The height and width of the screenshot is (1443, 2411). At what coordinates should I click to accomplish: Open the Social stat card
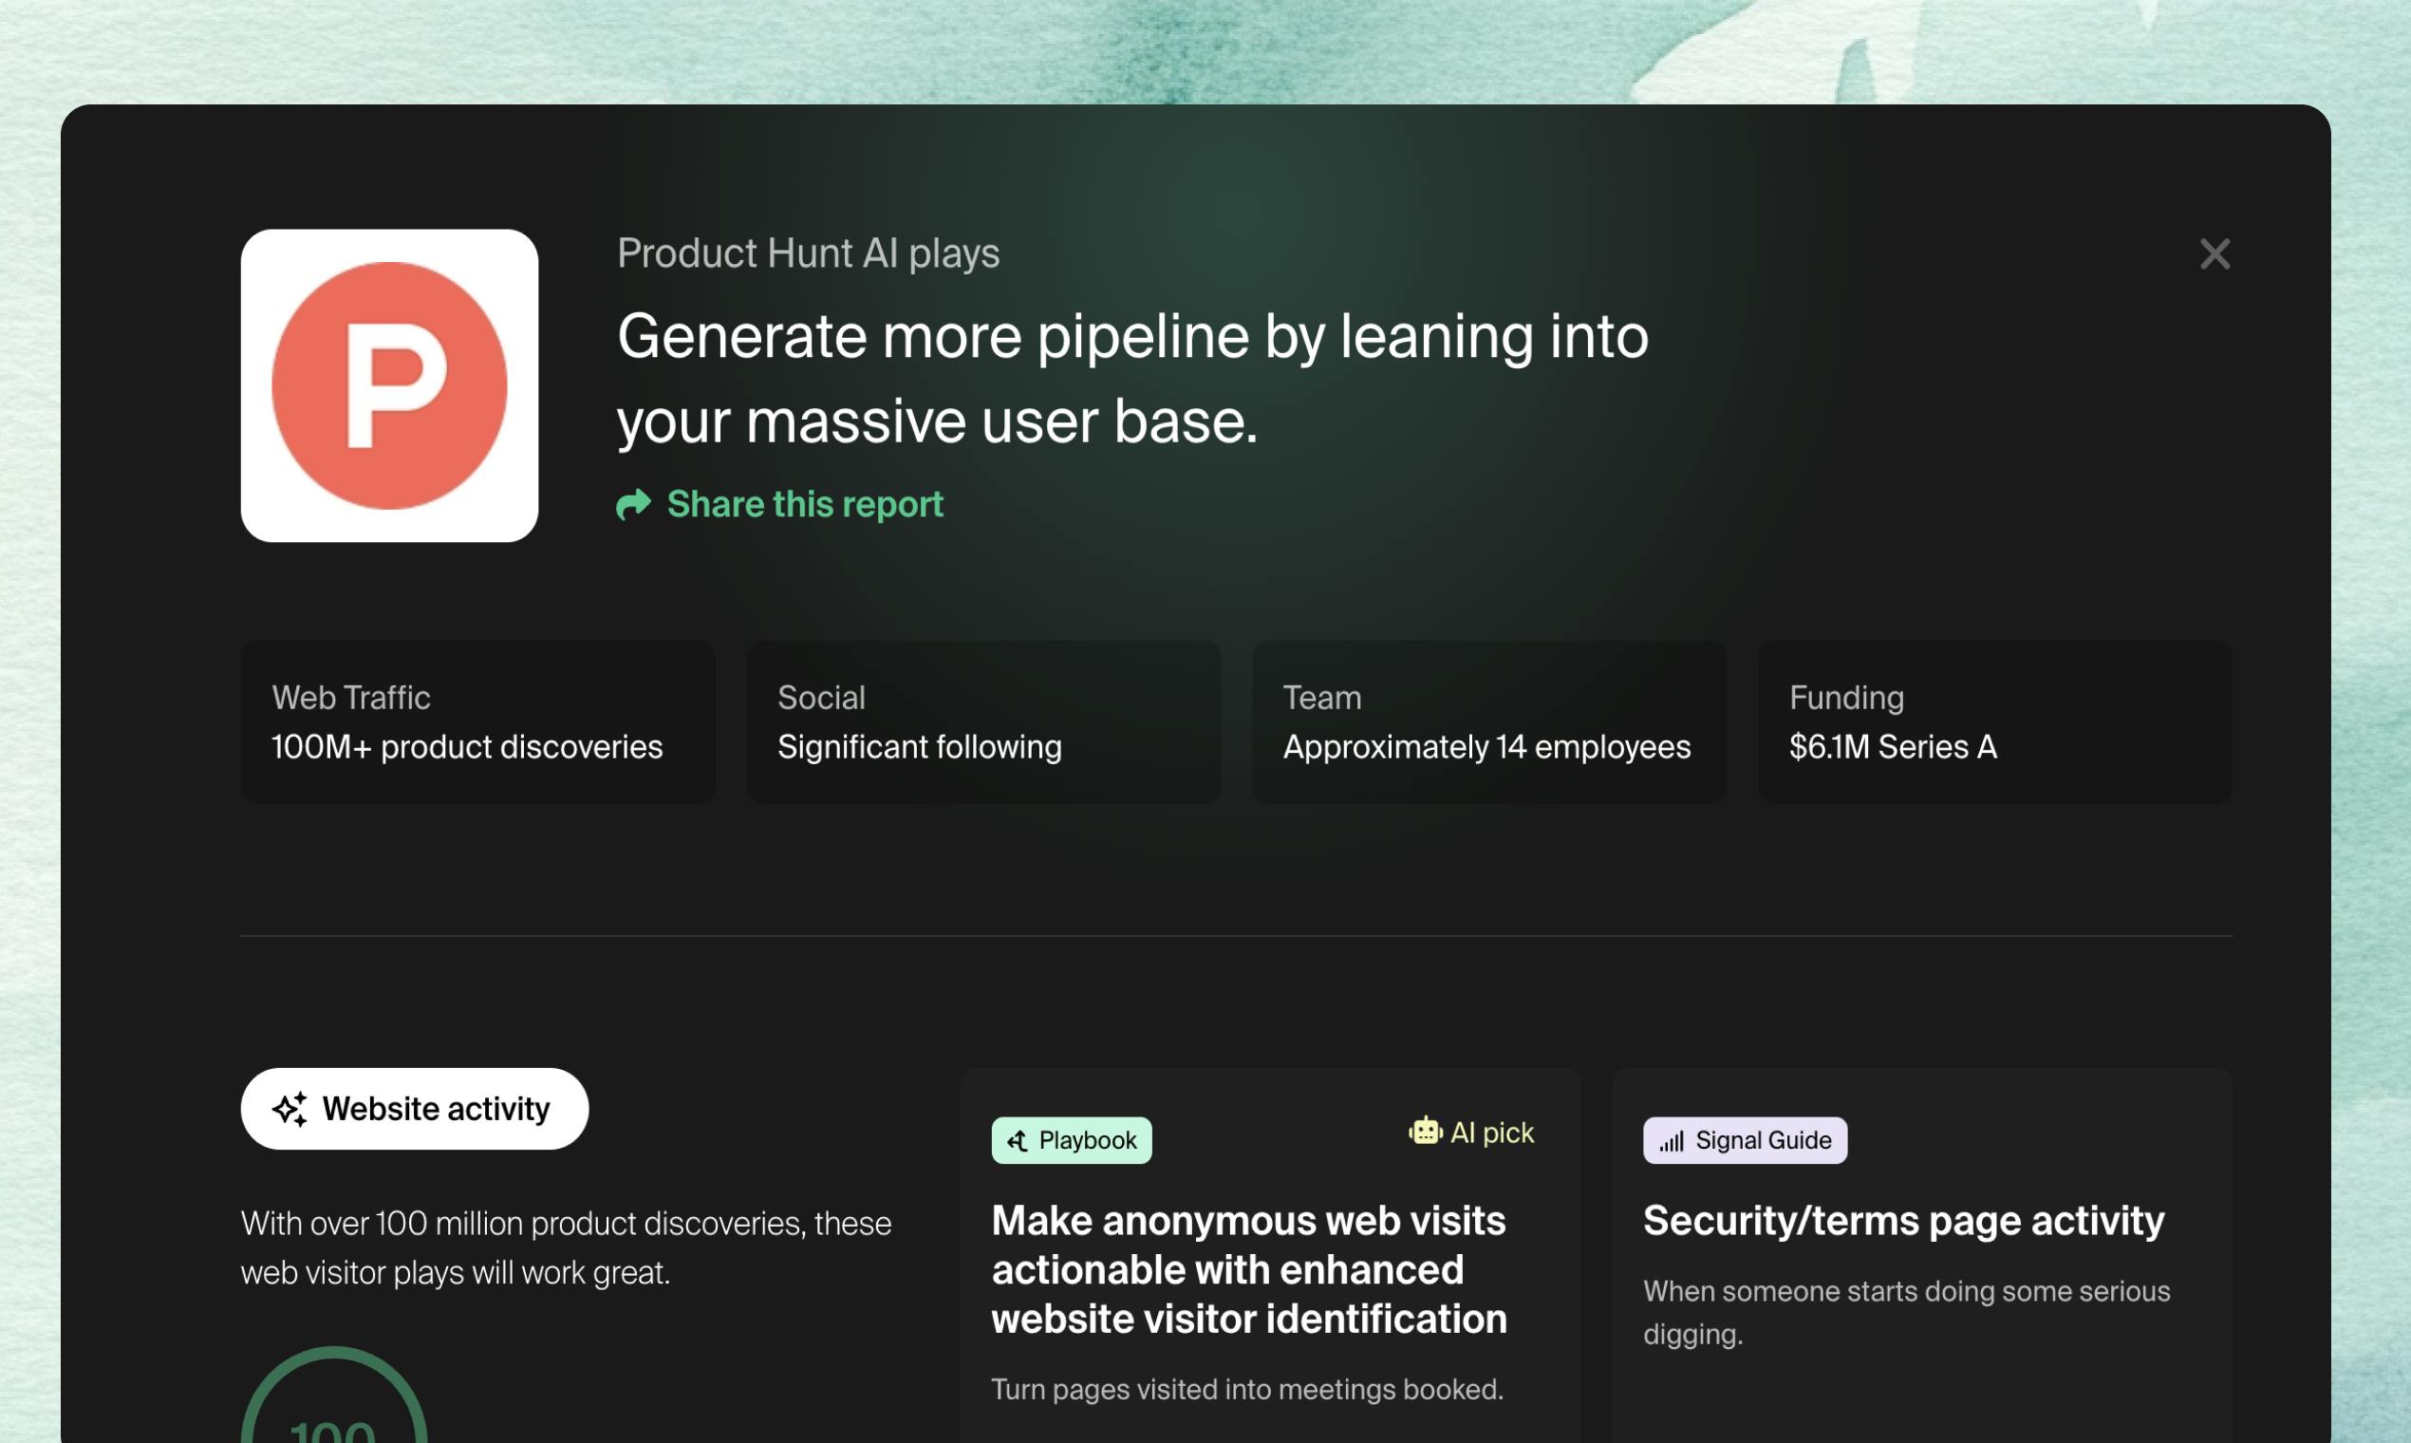coord(982,721)
